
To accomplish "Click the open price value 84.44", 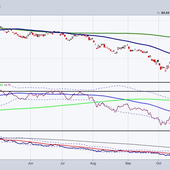I will click(x=165, y=13).
